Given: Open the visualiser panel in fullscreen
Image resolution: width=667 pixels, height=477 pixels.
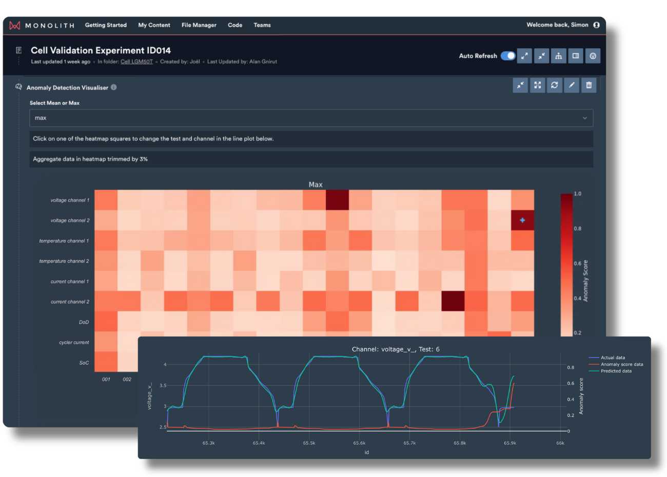Looking at the screenshot, I should pyautogui.click(x=537, y=85).
